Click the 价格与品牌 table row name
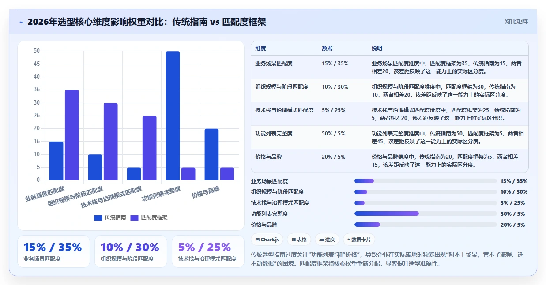Image resolution: width=546 pixels, height=285 pixels. 268,157
